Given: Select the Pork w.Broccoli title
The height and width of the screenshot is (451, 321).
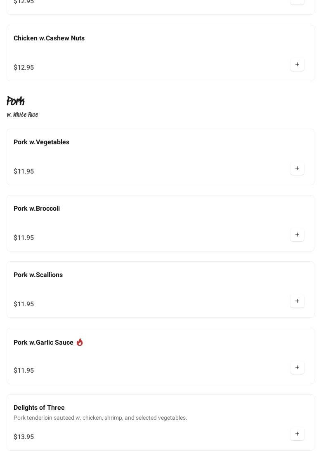Looking at the screenshot, I should tap(37, 209).
